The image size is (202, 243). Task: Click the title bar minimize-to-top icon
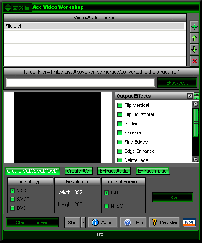[15, 7]
